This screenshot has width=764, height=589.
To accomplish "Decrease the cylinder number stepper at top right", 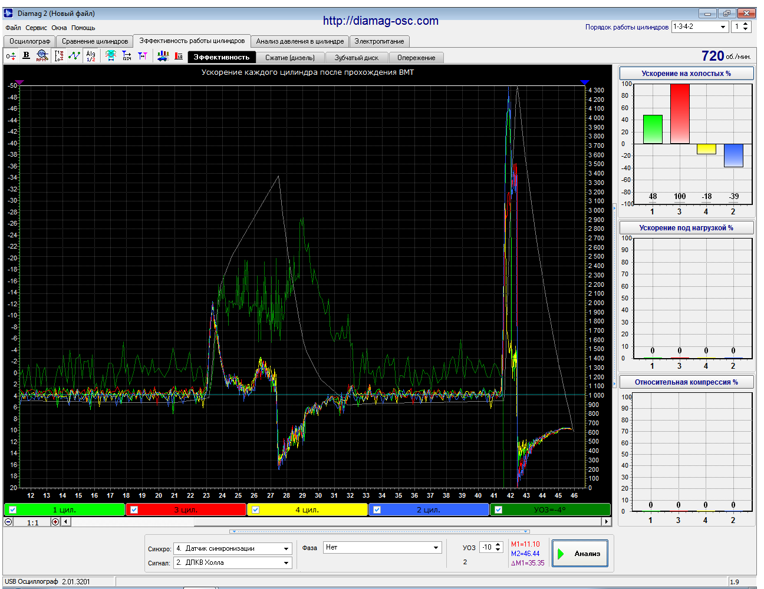I will tap(746, 29).
